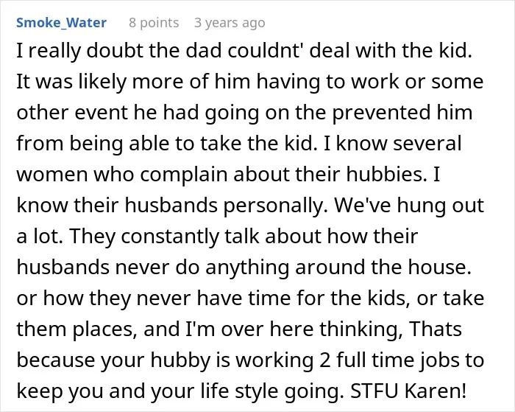This screenshot has height=412, width=515.
Task: Click the line 'husbands never do anything around'
Action: click(x=244, y=267)
